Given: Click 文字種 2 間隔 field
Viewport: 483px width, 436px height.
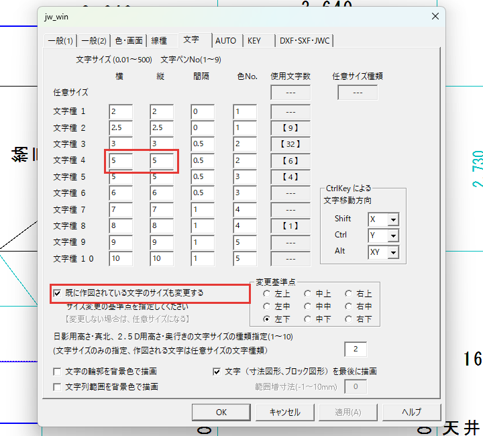Looking at the screenshot, I should coord(203,128).
